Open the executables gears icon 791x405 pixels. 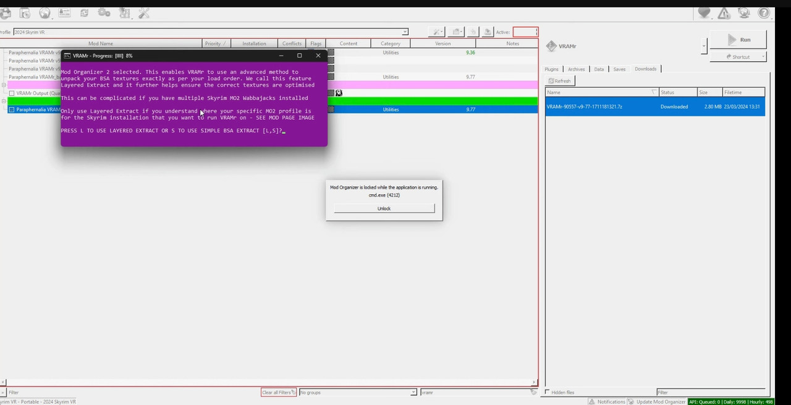coord(104,13)
